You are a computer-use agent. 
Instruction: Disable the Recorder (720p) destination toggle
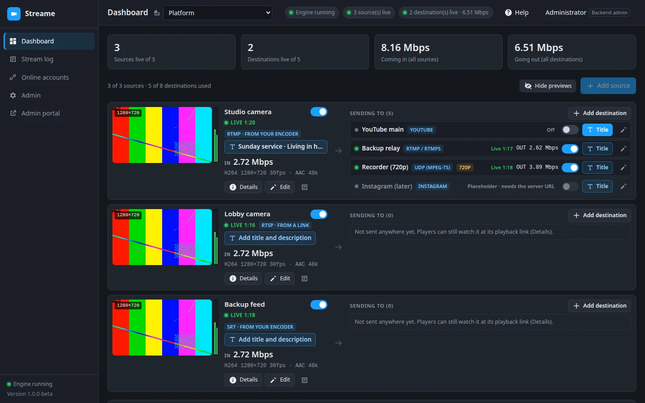click(x=570, y=167)
